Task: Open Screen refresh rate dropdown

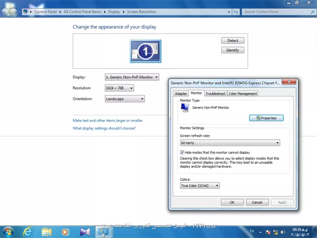Action: click(230, 143)
